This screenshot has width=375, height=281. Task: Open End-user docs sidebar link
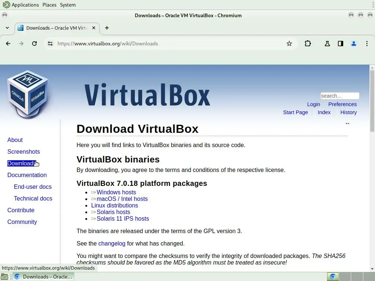(33, 187)
